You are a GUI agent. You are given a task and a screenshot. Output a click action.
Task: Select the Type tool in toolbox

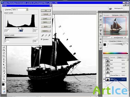[4, 62]
